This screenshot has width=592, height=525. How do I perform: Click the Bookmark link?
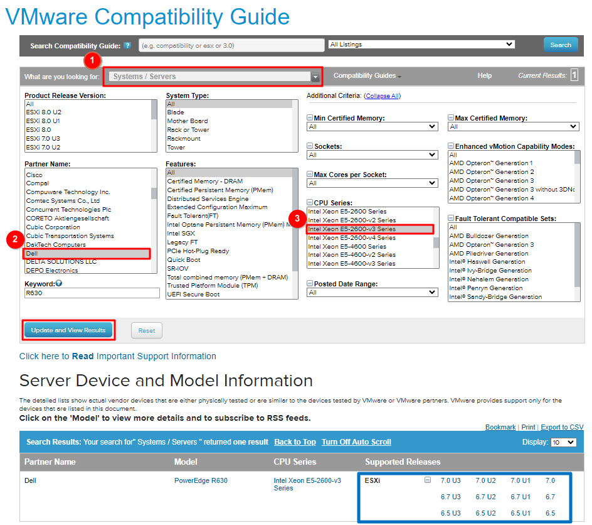pyautogui.click(x=500, y=427)
